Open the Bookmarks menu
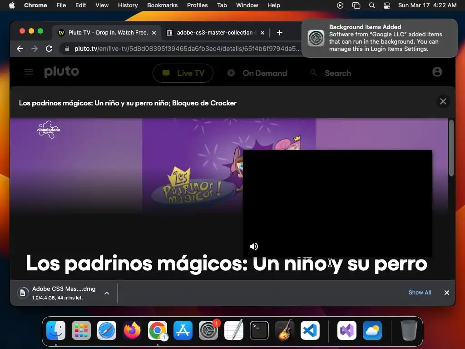 tap(162, 5)
